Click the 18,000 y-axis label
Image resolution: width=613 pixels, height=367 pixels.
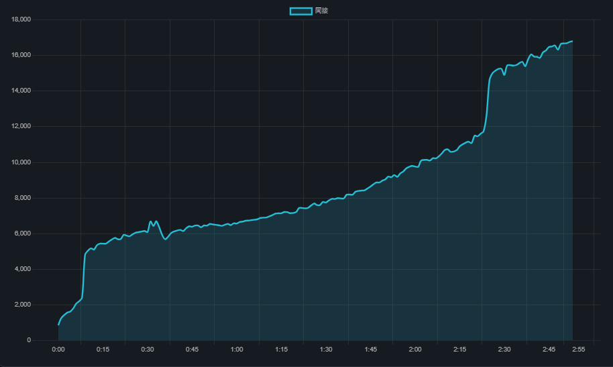[21, 19]
